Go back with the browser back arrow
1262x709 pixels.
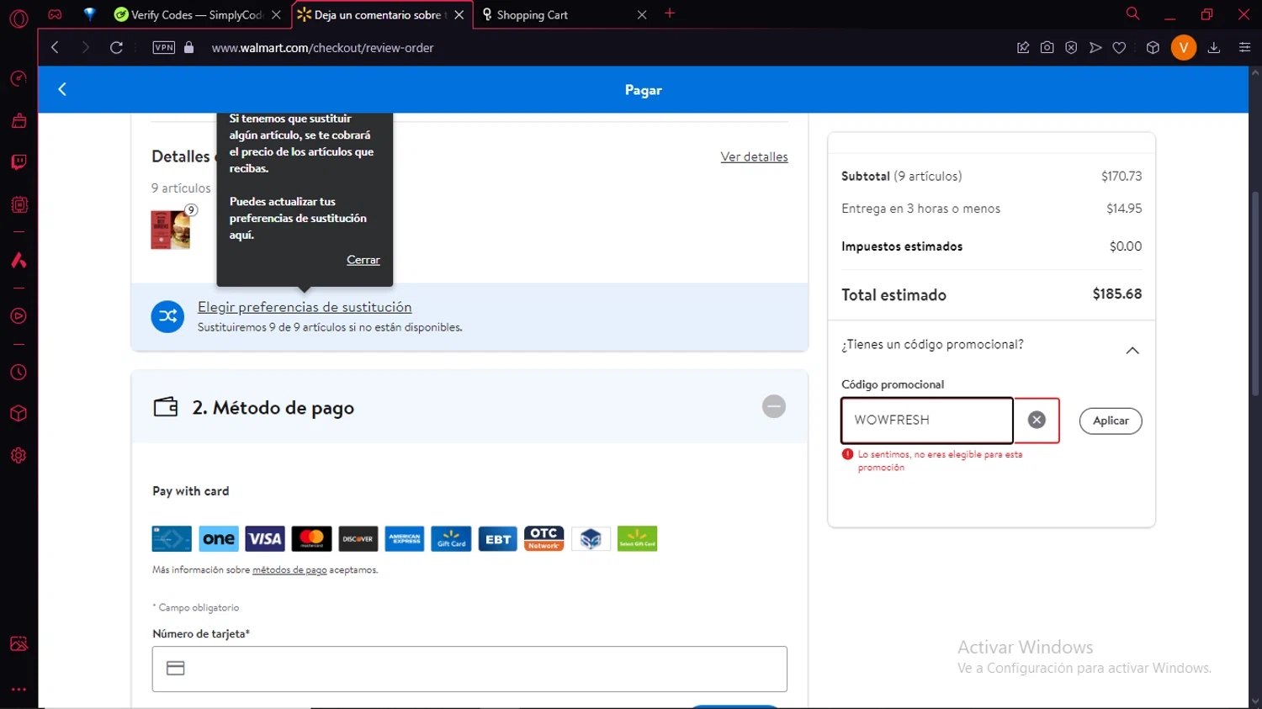(x=56, y=48)
